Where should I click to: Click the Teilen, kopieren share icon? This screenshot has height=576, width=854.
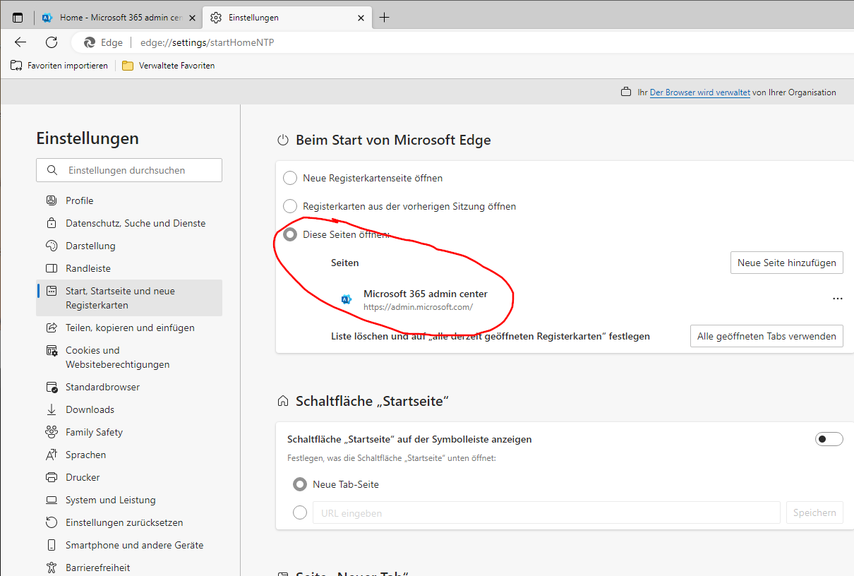coord(52,328)
